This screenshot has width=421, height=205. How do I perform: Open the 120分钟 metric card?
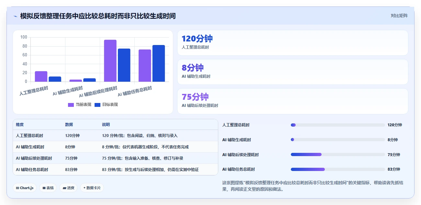coord(292,43)
